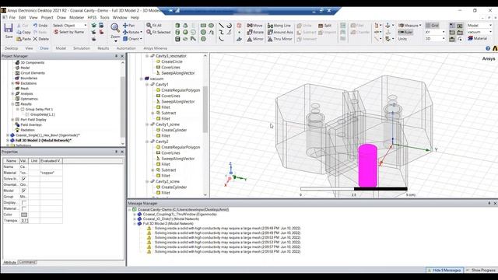Collapse the Cavity1 tree node
The height and width of the screenshot is (280, 498).
147,85
